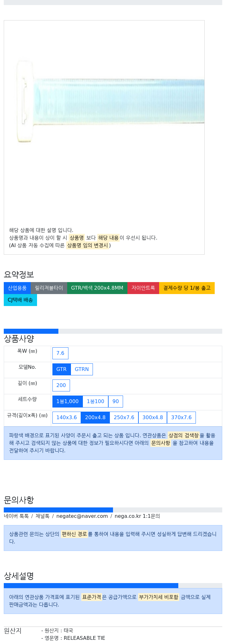The height and width of the screenshot is (642, 226).
Task: Select set quantity 1봉100
Action: (95, 402)
